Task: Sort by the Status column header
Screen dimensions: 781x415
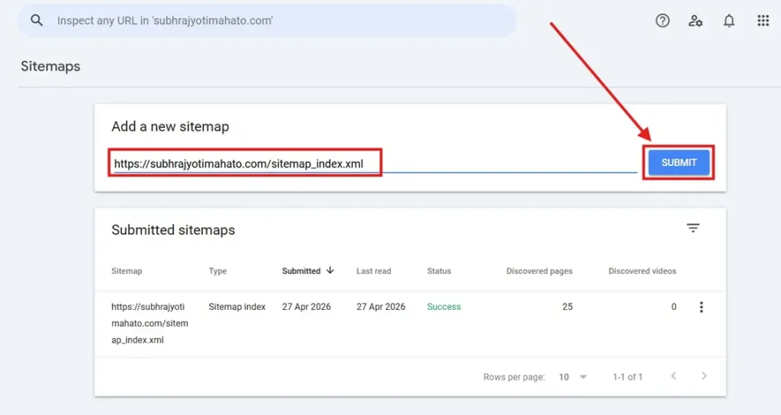Action: coord(439,271)
